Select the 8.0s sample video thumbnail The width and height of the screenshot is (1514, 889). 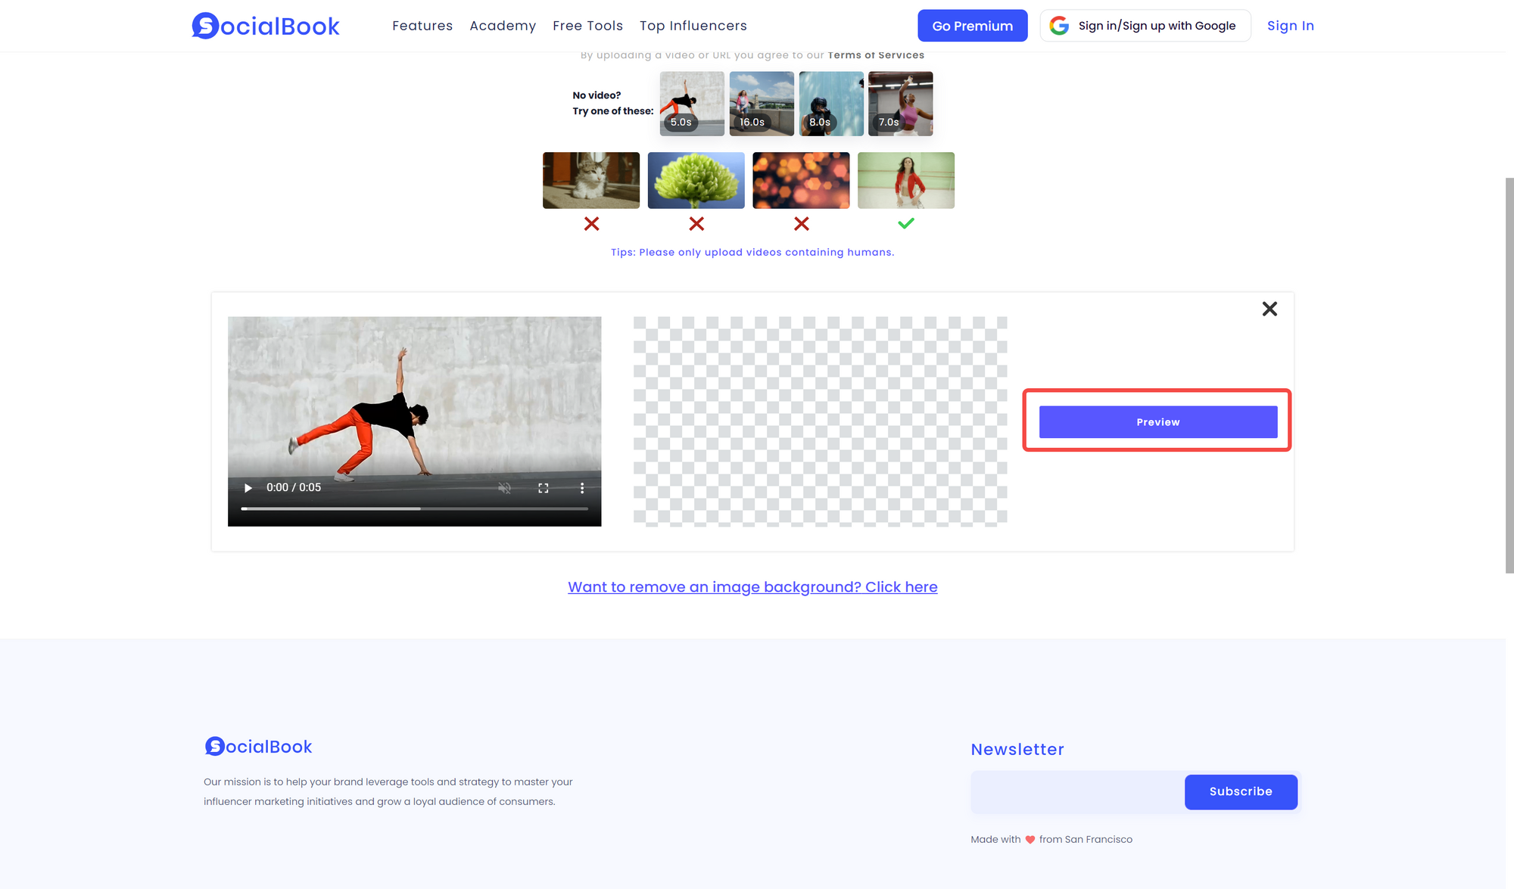click(831, 104)
